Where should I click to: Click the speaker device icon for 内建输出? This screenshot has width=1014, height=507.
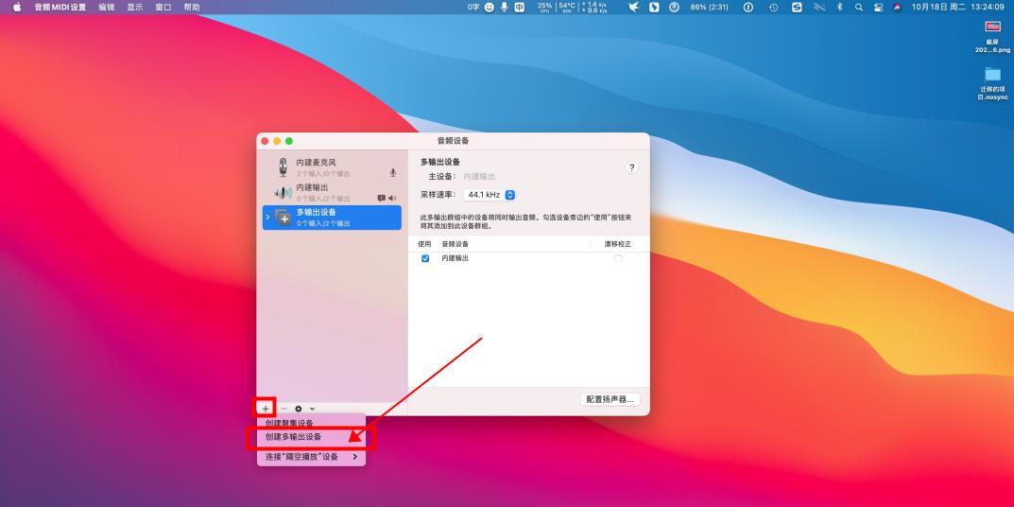[x=283, y=192]
